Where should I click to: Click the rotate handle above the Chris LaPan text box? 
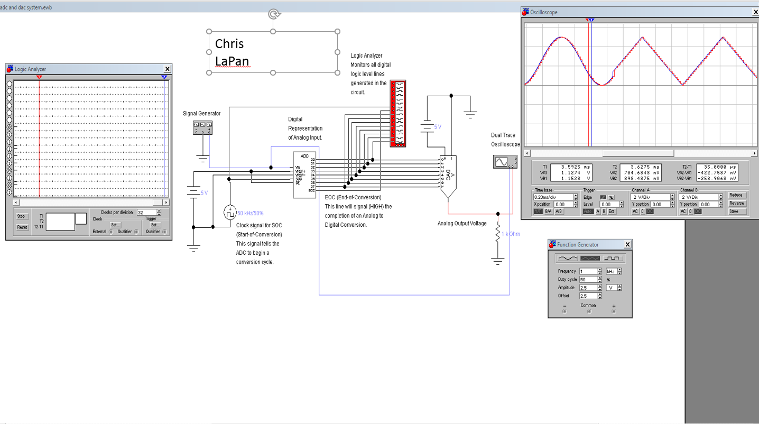coord(273,14)
